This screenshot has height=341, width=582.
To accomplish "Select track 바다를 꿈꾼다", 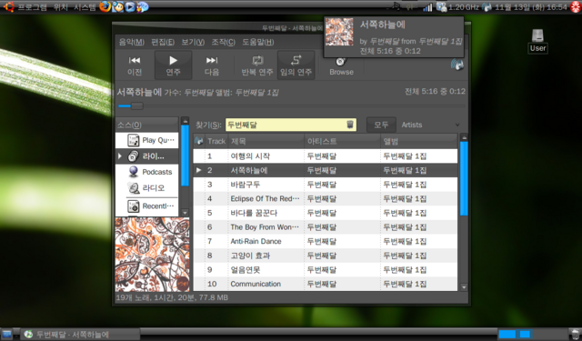I will [326, 213].
